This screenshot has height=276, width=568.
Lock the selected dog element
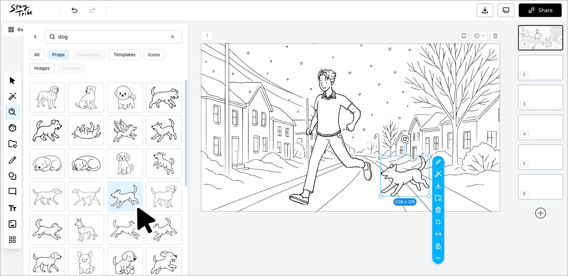[438, 246]
